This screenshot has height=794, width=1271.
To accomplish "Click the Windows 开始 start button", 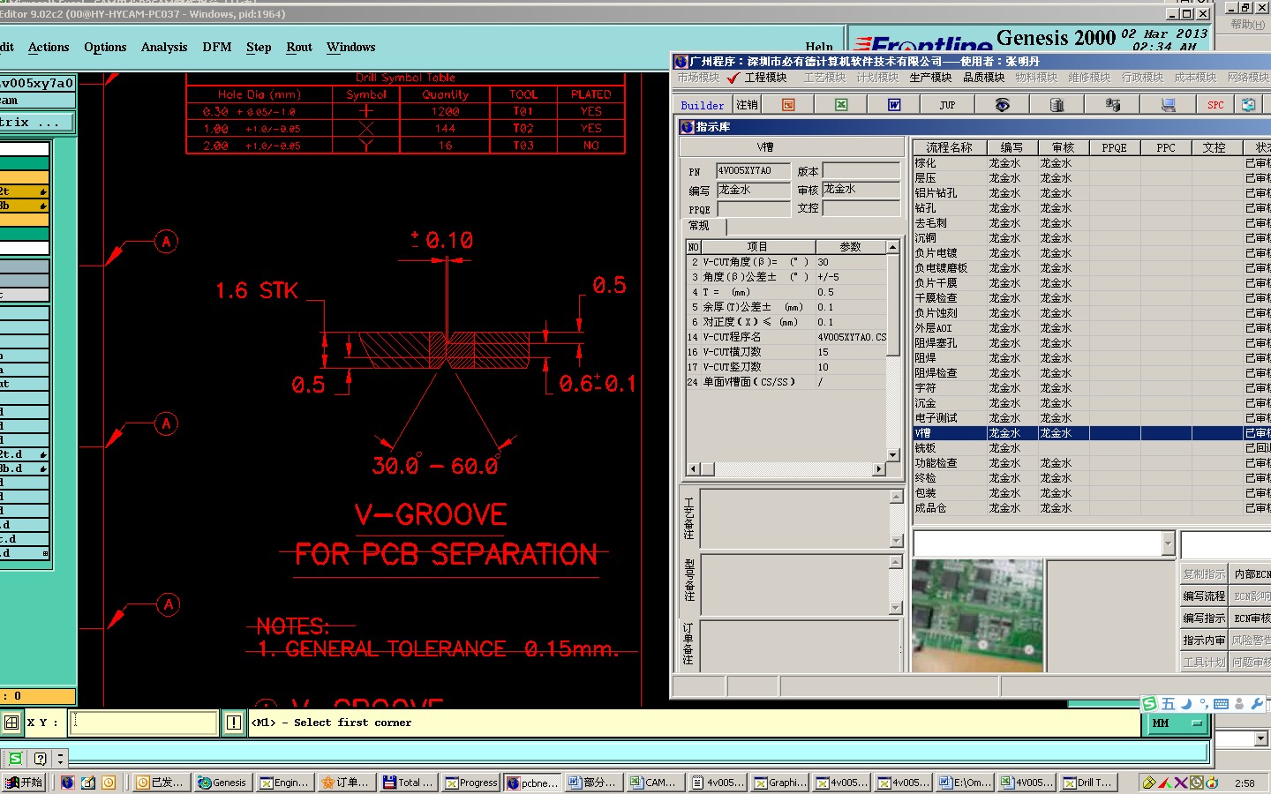I will pos(24,783).
